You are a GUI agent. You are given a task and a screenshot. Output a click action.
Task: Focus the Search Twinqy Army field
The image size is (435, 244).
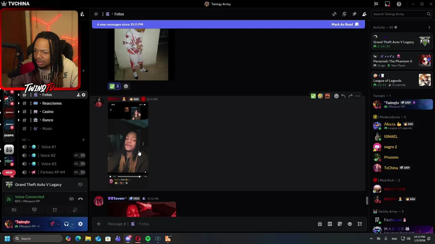pyautogui.click(x=402, y=14)
